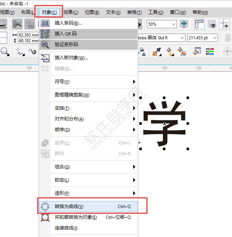Expand the 图框精确剪裁(W) submenu
232x237 pixels.
(88, 95)
